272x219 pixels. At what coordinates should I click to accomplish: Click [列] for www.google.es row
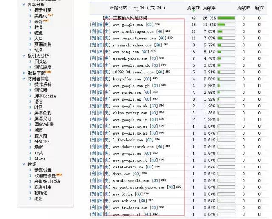[x=93, y=99]
